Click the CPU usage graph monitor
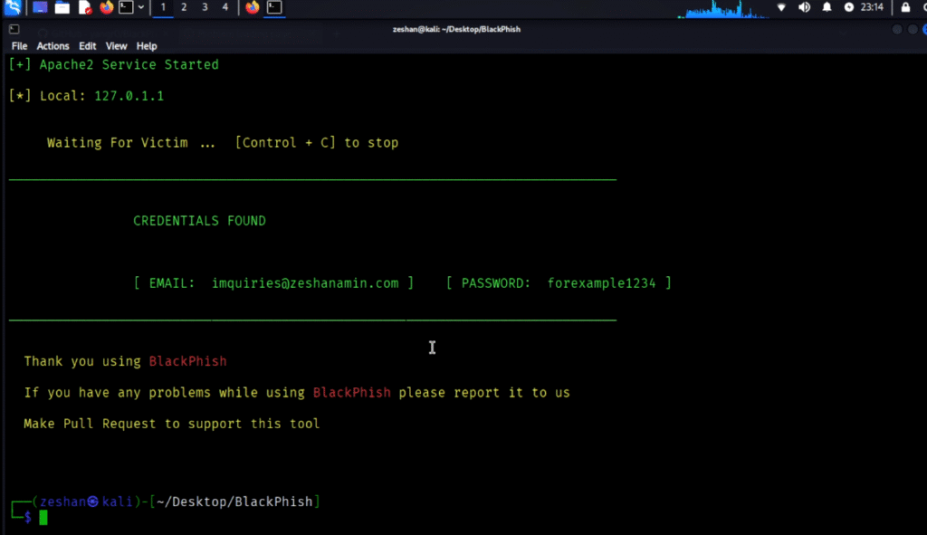The width and height of the screenshot is (927, 535). 722,9
